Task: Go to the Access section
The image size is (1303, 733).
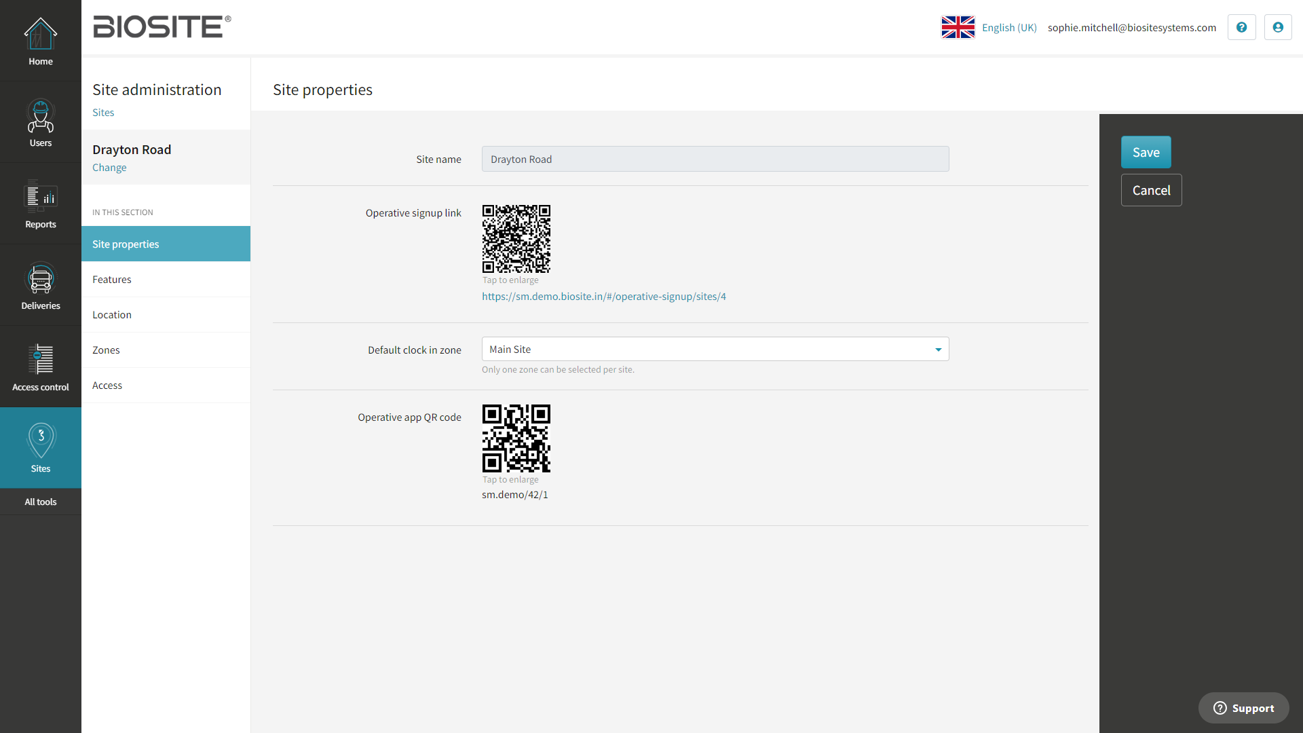Action: pyautogui.click(x=166, y=385)
